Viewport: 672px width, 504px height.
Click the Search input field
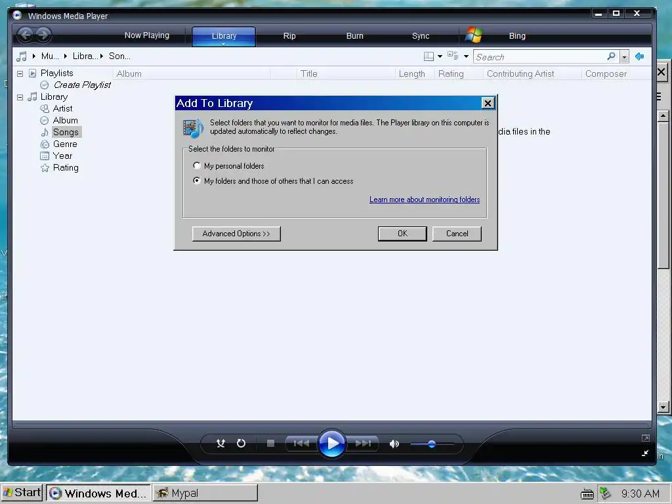[x=540, y=56]
